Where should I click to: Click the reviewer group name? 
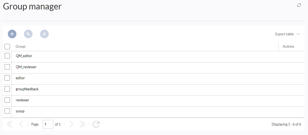22,100
